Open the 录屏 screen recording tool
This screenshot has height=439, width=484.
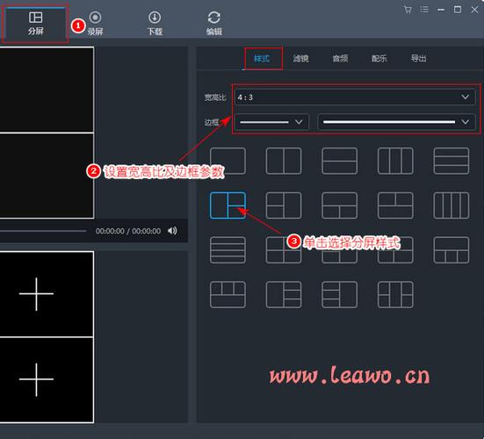point(95,23)
